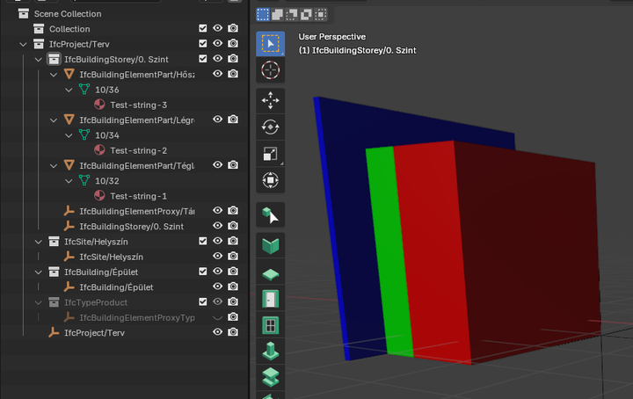Click the Scene Collection archive icon
The width and height of the screenshot is (633, 399).
24,14
